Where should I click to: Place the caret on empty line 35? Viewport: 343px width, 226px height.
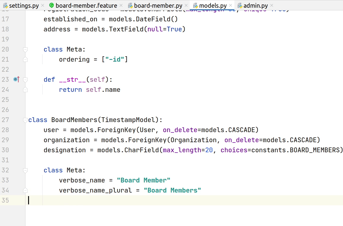pos(184,200)
